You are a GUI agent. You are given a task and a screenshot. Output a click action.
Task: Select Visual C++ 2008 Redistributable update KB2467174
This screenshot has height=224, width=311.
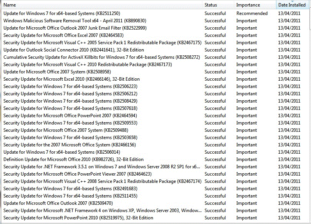(102, 181)
